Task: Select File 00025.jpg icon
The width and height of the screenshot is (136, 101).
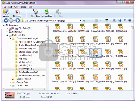Action: [58, 77]
